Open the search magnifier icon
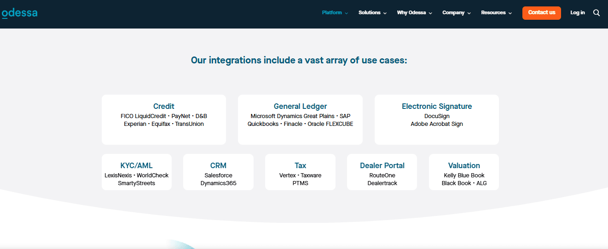Screen dimensions: 608x249 pos(596,13)
